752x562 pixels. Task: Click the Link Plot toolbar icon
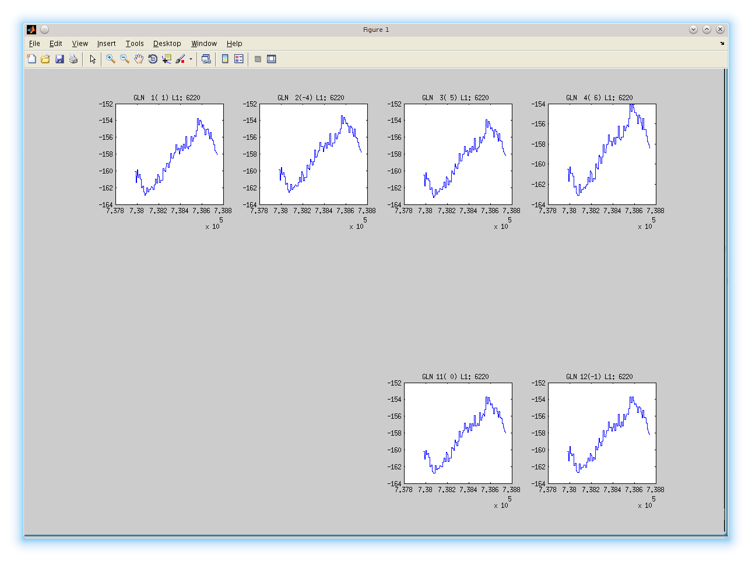[x=206, y=59]
